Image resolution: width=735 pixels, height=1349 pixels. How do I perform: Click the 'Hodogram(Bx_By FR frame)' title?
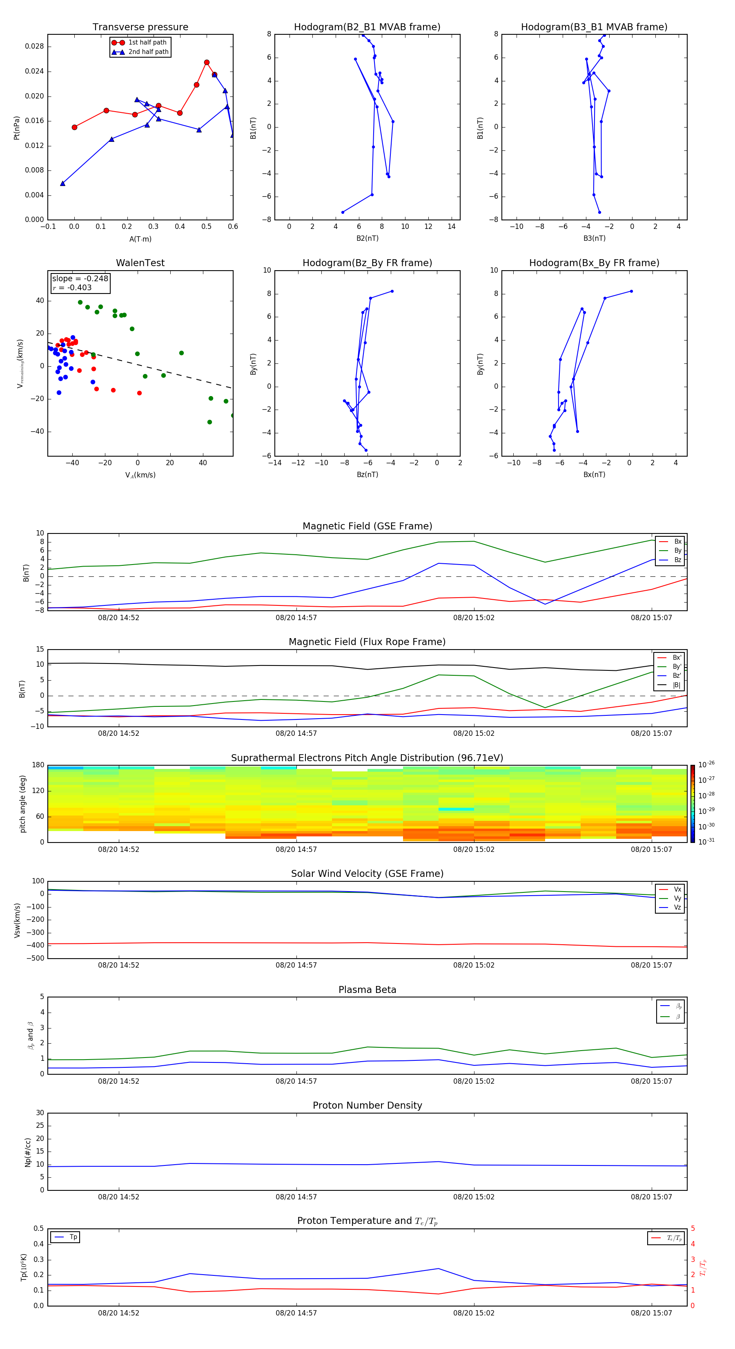pos(594,263)
